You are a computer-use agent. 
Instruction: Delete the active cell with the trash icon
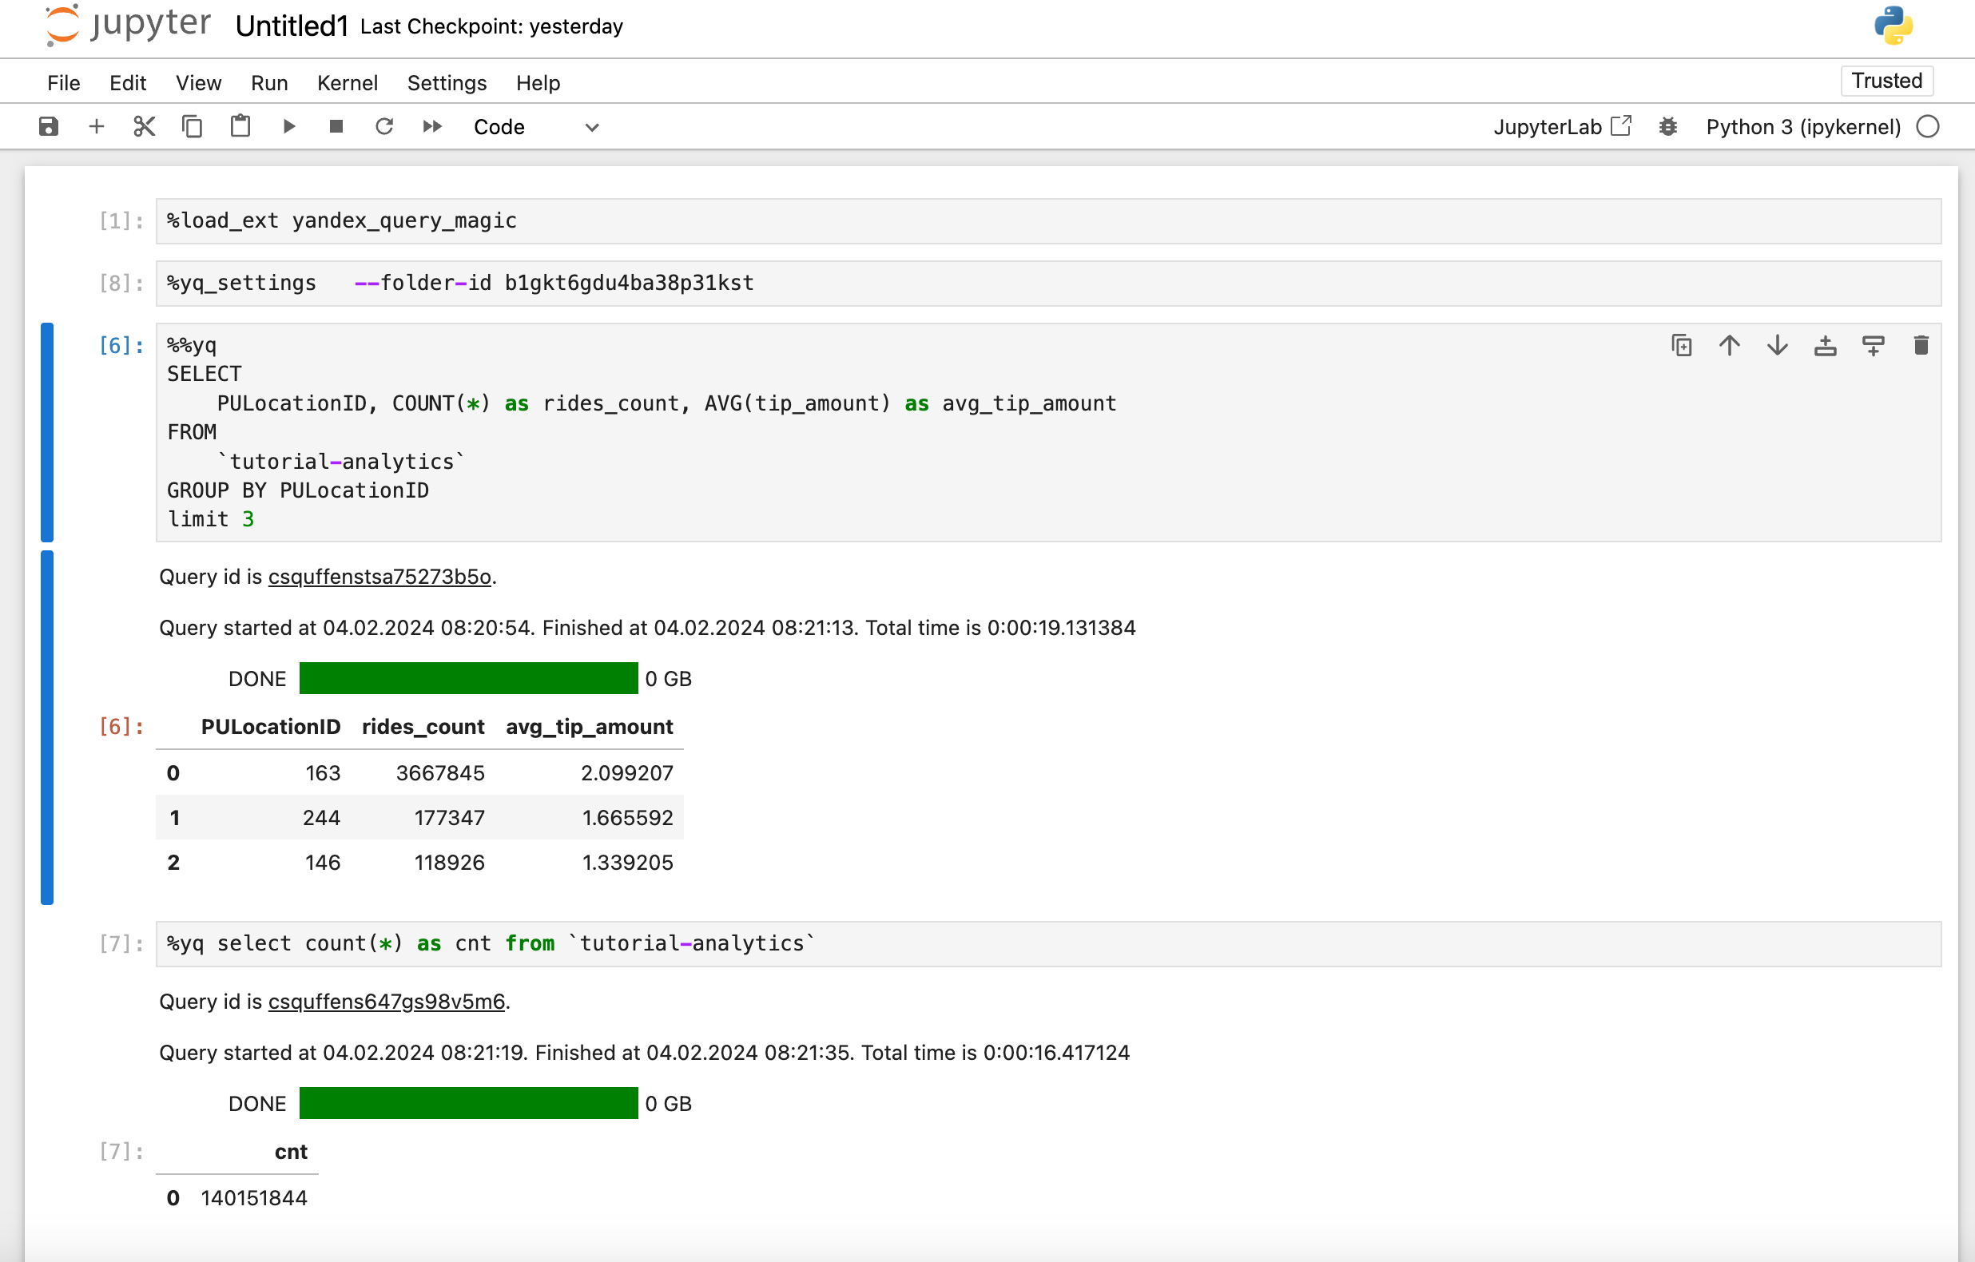coord(1920,345)
